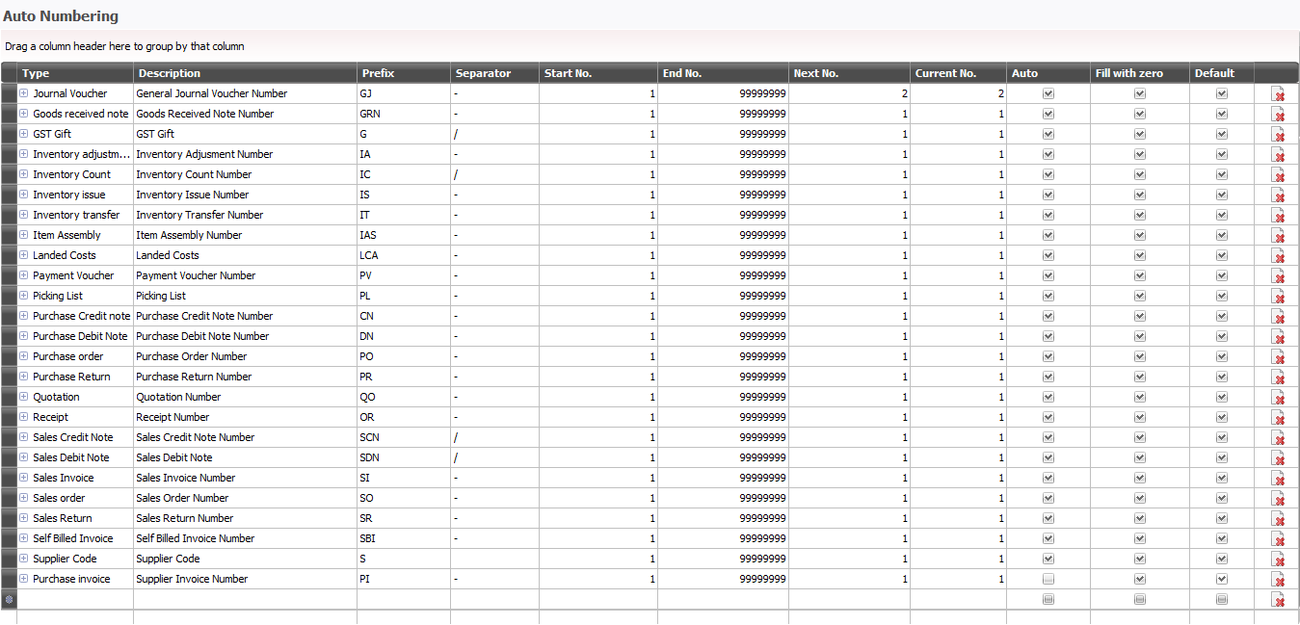This screenshot has height=625, width=1300.
Task: Expand the Landed Costs row
Action: point(24,255)
